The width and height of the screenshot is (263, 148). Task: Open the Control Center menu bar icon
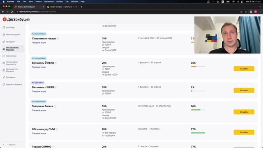pos(242,2)
